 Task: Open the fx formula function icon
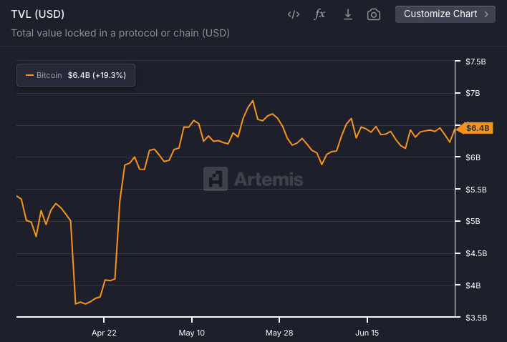319,14
